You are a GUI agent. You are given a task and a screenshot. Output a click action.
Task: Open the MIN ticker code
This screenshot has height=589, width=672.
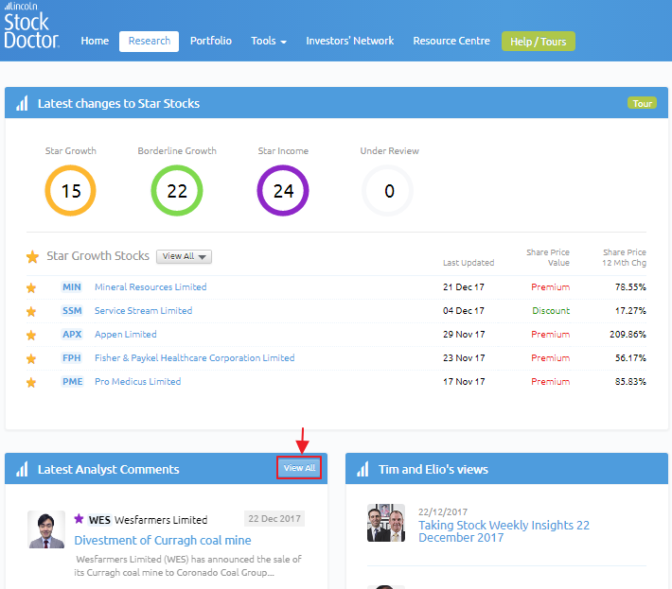click(x=72, y=286)
